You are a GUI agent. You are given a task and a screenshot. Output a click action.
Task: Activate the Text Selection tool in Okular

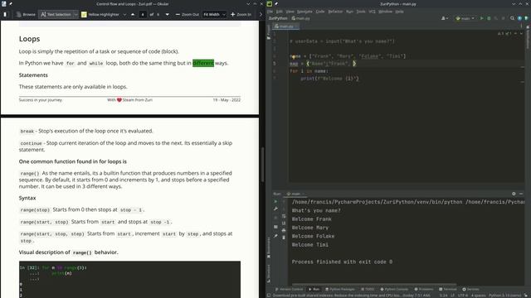tap(56, 15)
